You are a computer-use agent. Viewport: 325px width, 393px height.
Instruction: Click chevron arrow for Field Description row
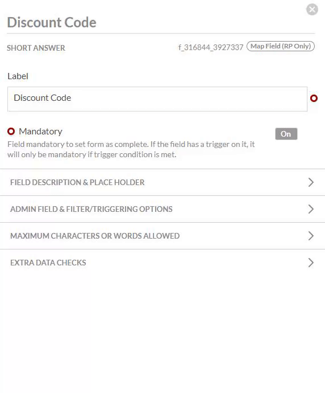311,182
